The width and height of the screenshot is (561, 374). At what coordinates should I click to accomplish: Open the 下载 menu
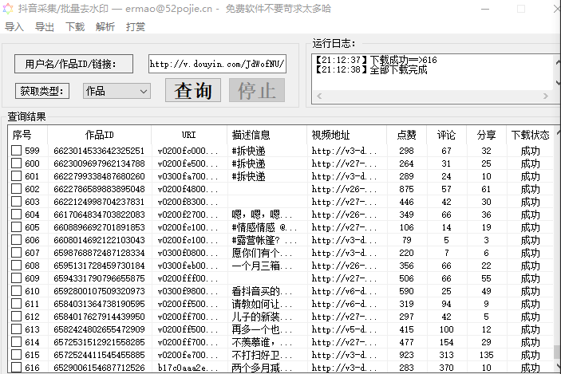75,27
